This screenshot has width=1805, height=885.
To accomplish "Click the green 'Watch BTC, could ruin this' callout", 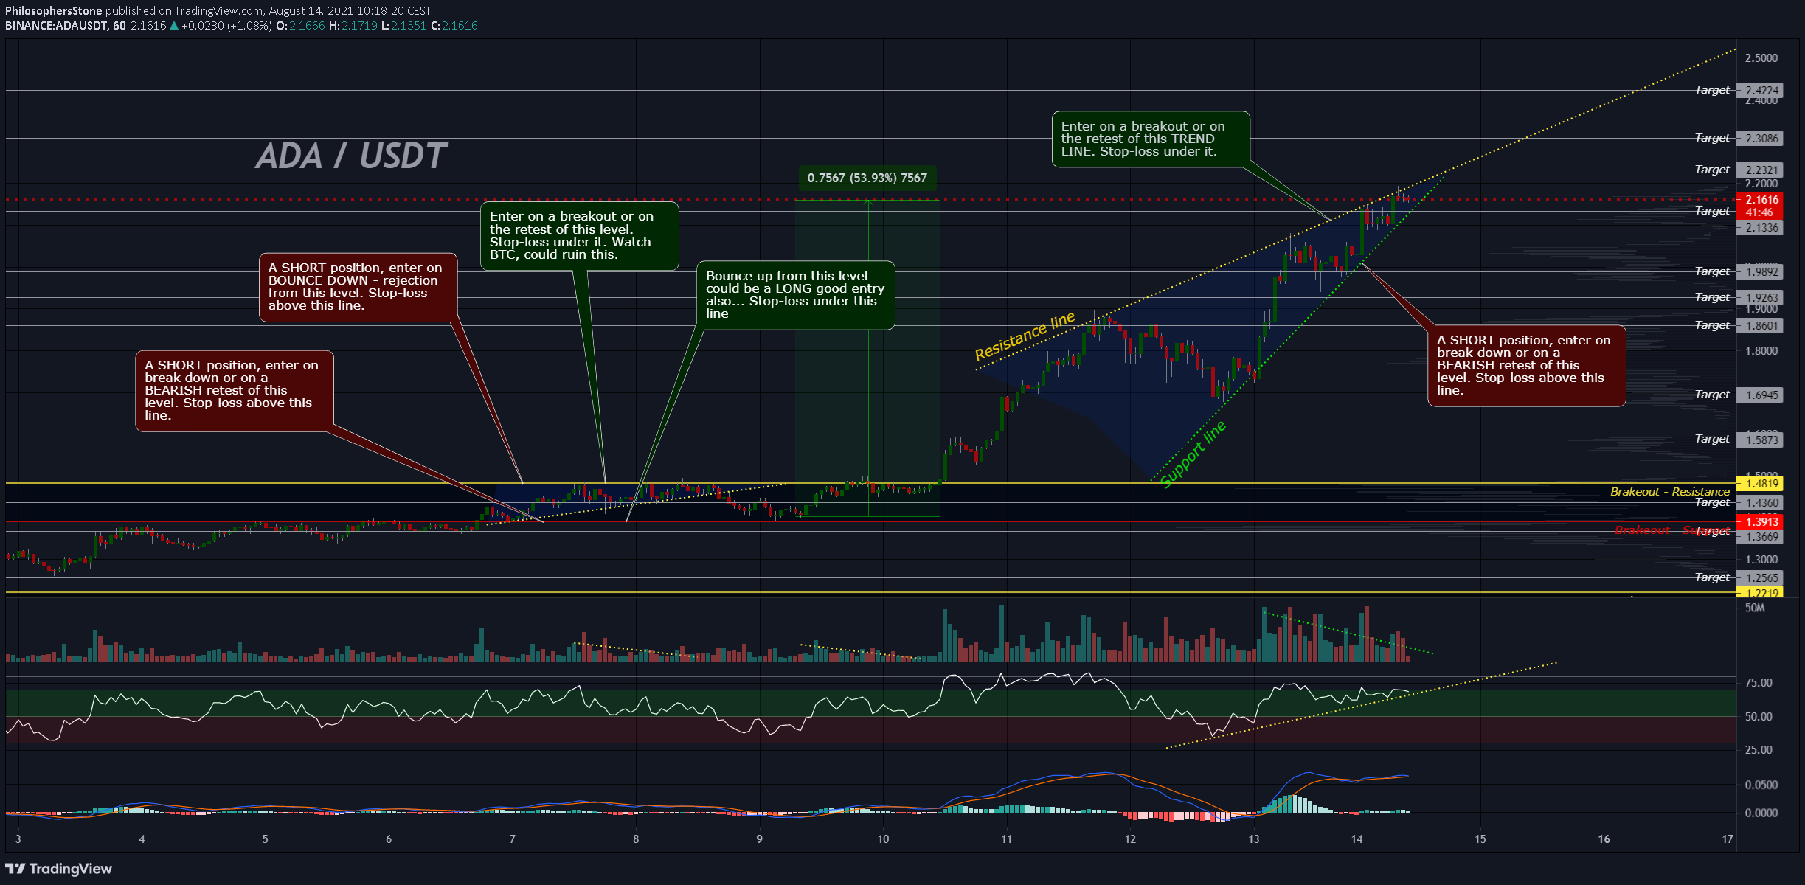I will (579, 236).
